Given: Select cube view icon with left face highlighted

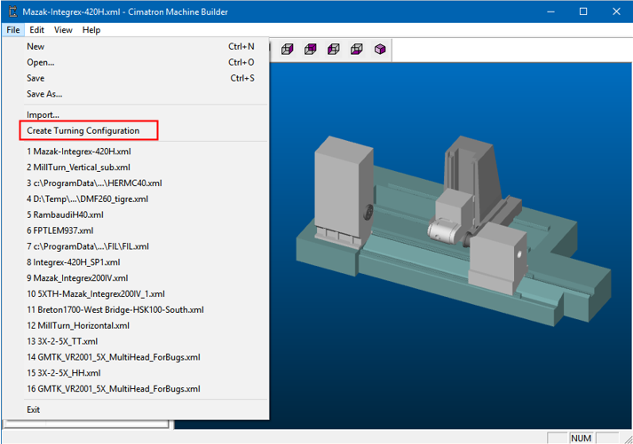Looking at the screenshot, I should [334, 49].
